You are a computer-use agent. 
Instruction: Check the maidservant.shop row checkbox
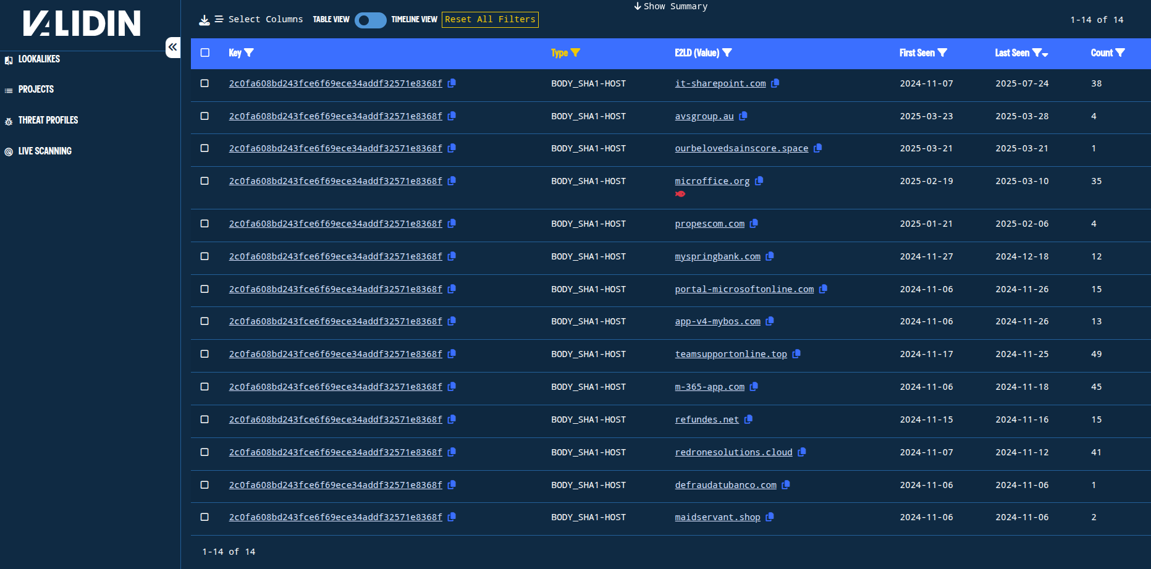click(204, 517)
